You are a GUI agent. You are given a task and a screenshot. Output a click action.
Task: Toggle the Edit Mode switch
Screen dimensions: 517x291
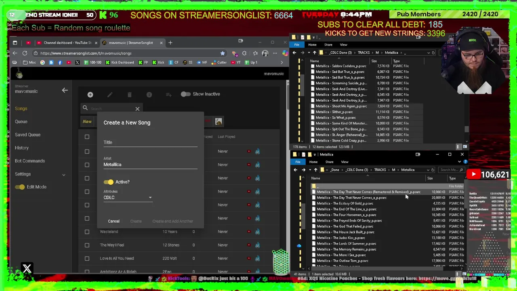pos(19,187)
